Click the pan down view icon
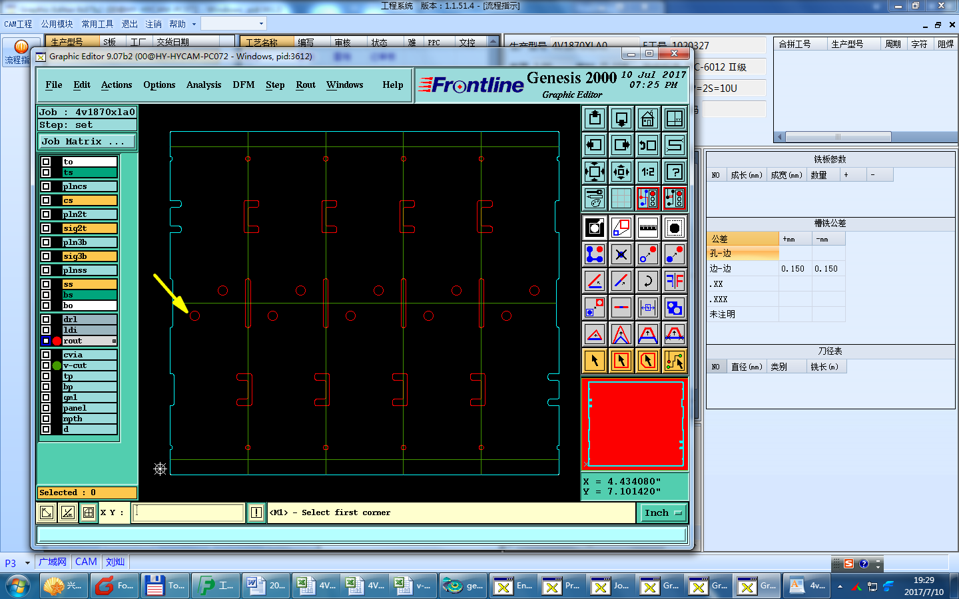Viewport: 959px width, 599px height. [621, 118]
